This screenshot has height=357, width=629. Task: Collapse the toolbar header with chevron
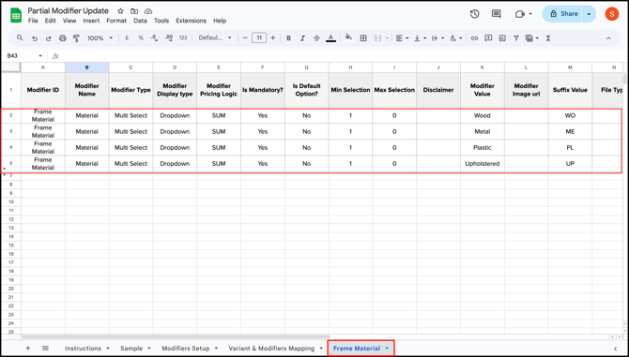click(608, 38)
